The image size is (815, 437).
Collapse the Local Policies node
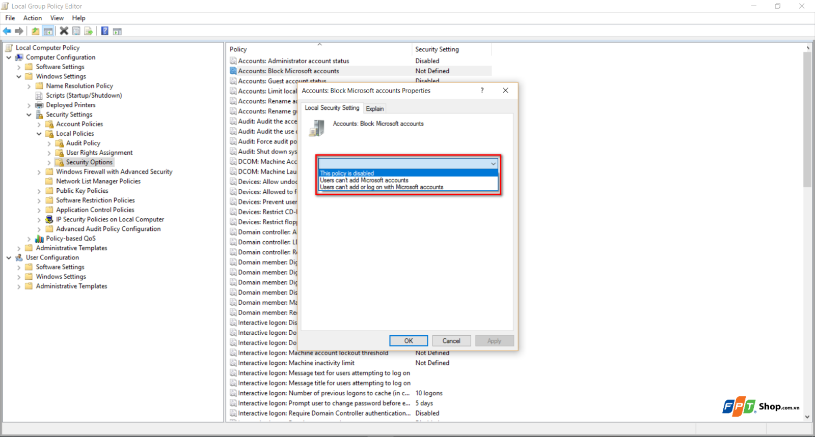(39, 134)
